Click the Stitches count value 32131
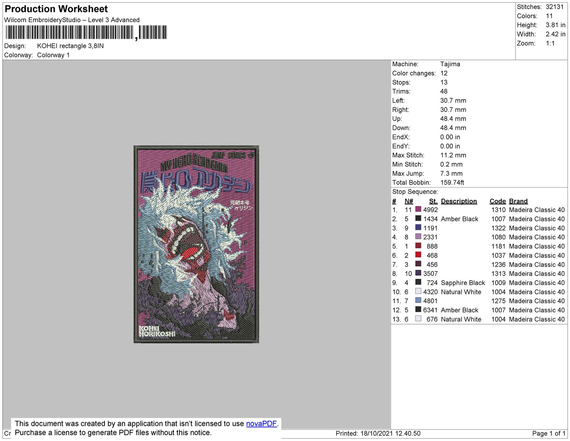The image size is (570, 441). pos(555,7)
